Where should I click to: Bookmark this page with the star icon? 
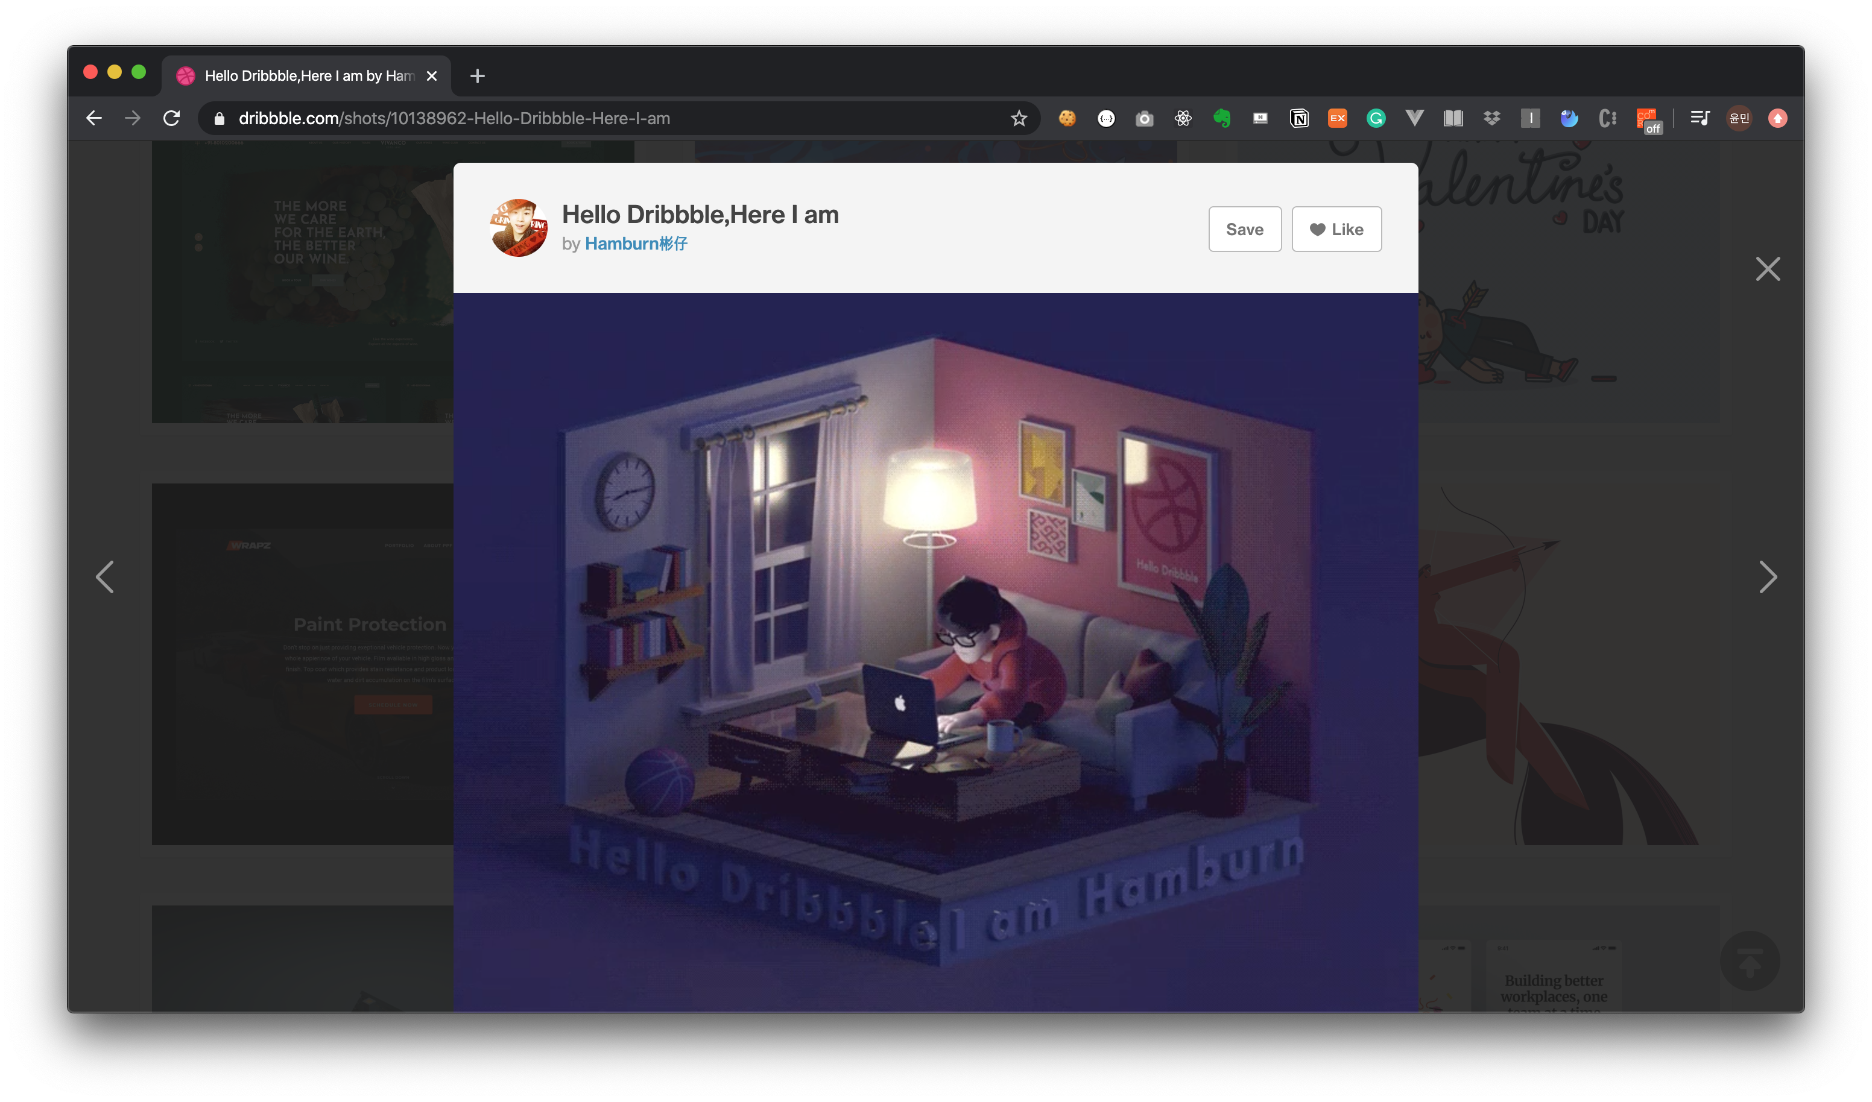pyautogui.click(x=1019, y=118)
